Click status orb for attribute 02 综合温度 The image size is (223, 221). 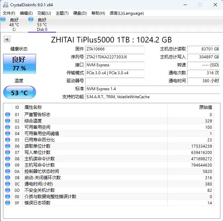8,121
